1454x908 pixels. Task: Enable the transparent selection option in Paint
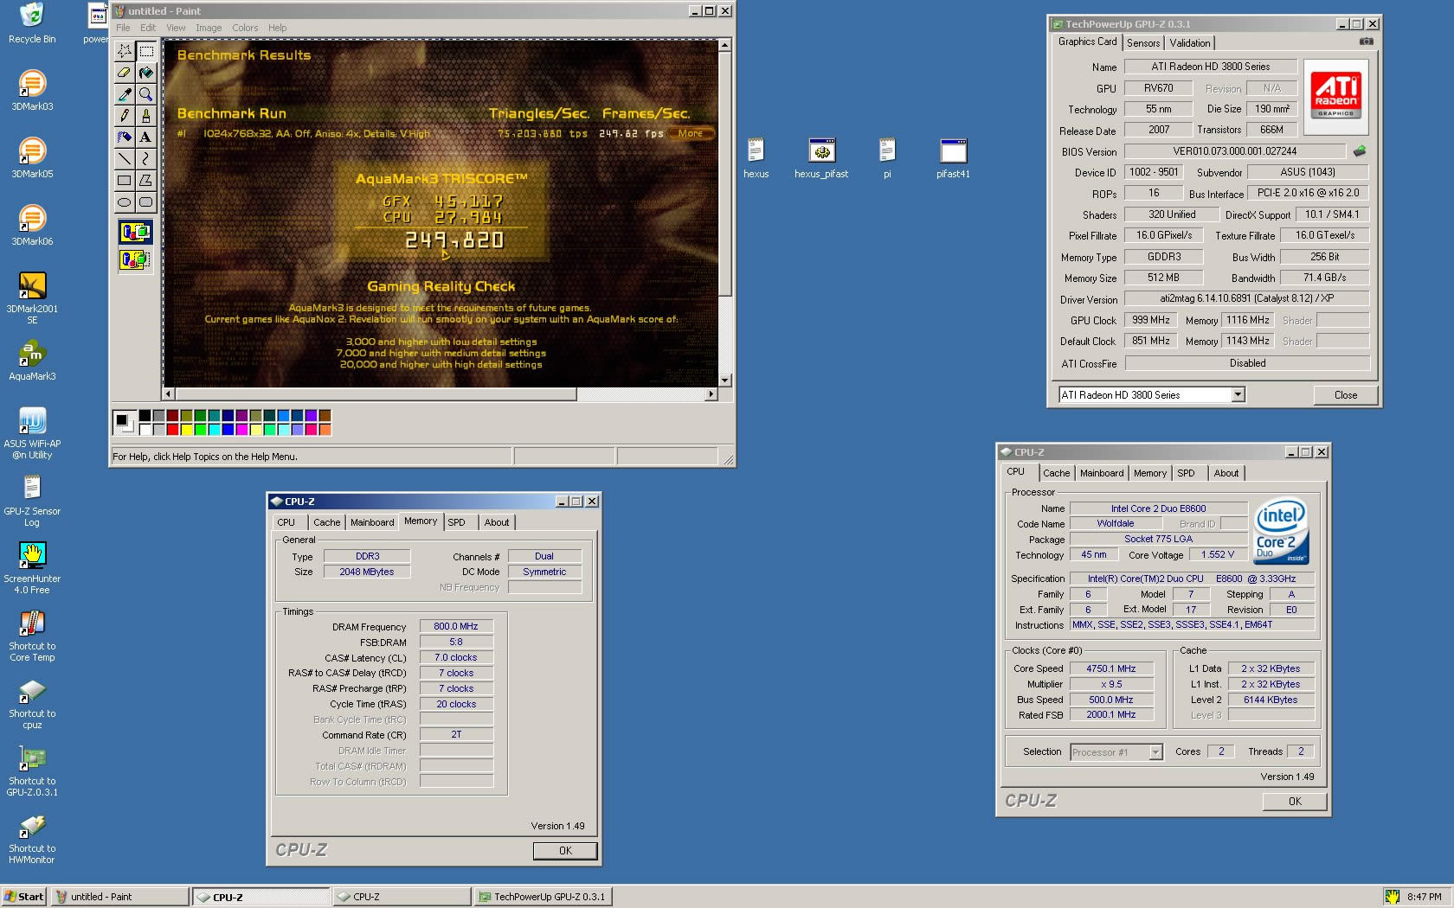tap(136, 259)
